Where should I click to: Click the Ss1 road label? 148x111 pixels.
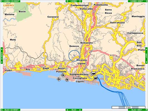[x=90, y=78]
